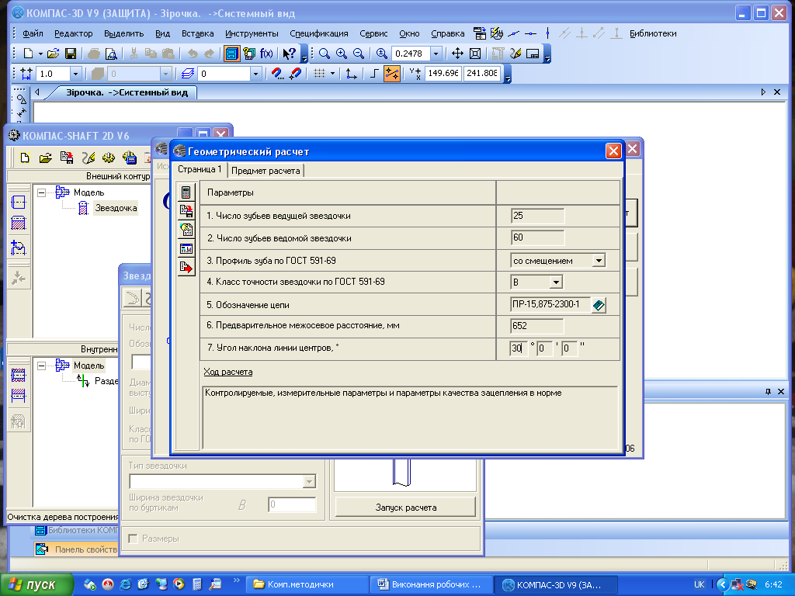Open the Панель свойств tab at bottom
The height and width of the screenshot is (596, 795).
(77, 549)
